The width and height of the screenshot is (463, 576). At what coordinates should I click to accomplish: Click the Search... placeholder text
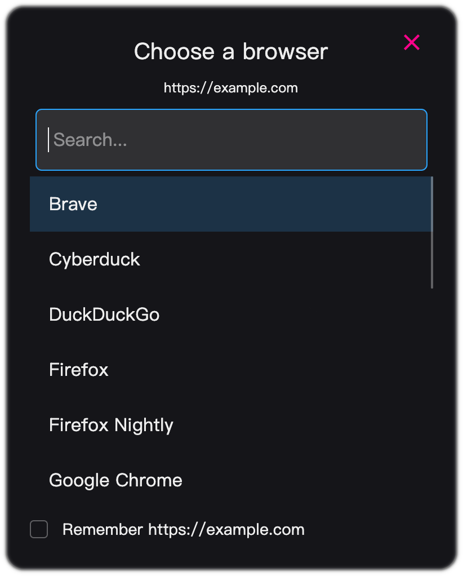point(90,140)
